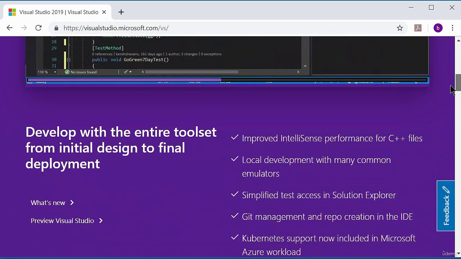Maximize the browser window
This screenshot has width=461, height=259.
tap(431, 8)
